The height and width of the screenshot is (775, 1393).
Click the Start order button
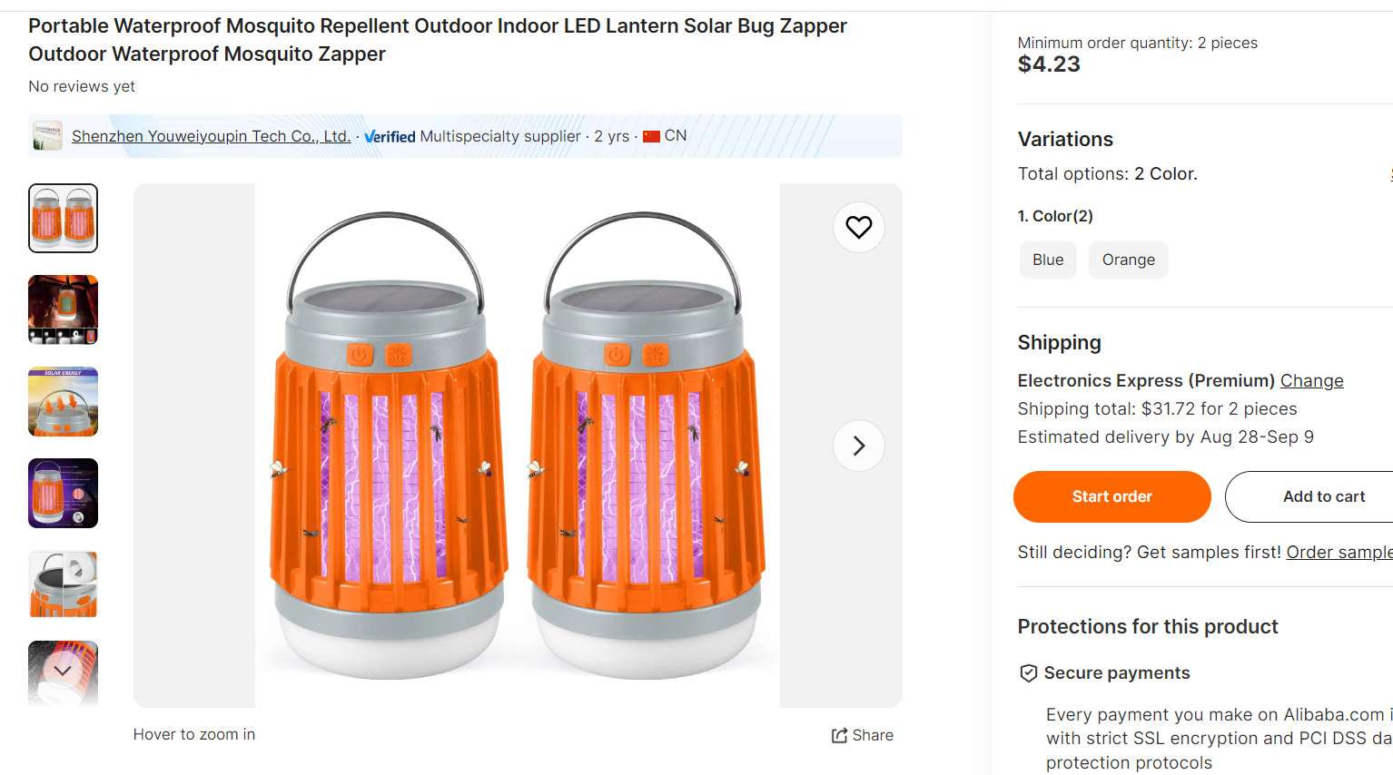click(x=1111, y=496)
